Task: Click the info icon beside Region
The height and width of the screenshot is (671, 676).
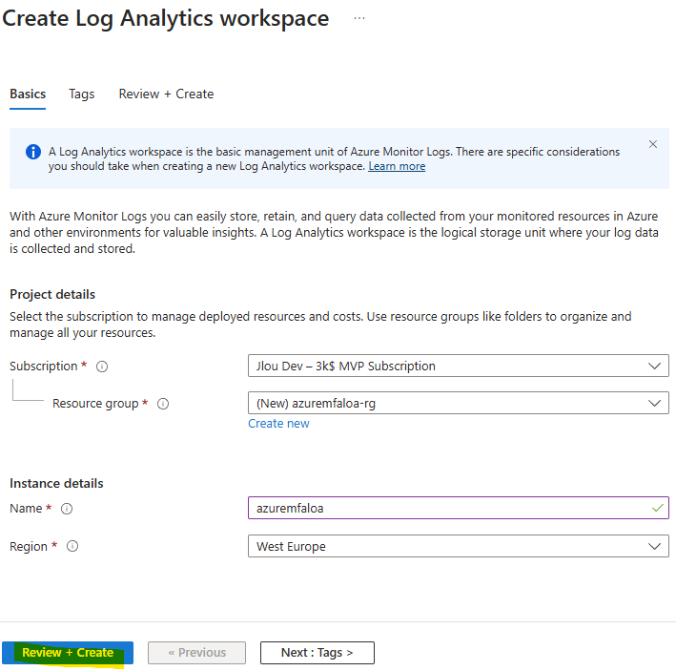Action: point(72,546)
